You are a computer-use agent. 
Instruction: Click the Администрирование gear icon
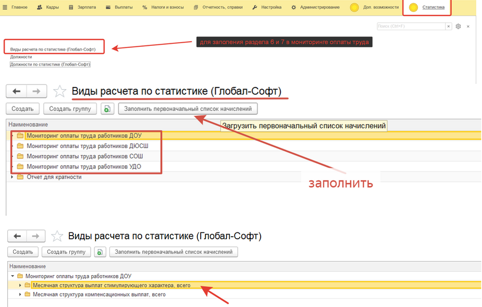pyautogui.click(x=294, y=7)
